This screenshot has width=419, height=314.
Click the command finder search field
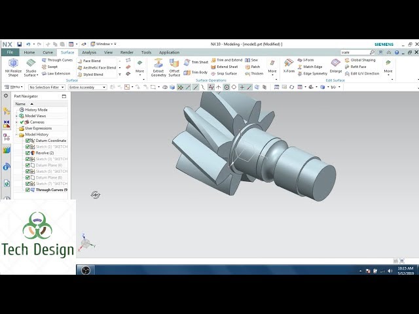pyautogui.click(x=355, y=52)
